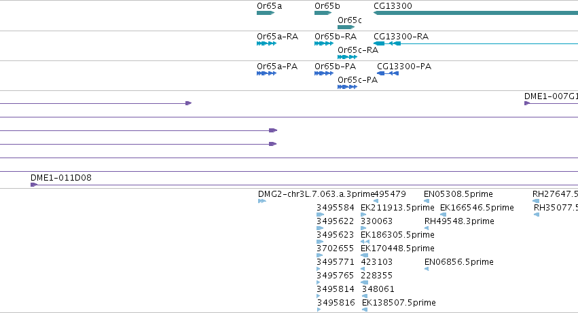The width and height of the screenshot is (578, 313).
Task: Select the 3702655 feature glyph
Action: [x=320, y=255]
